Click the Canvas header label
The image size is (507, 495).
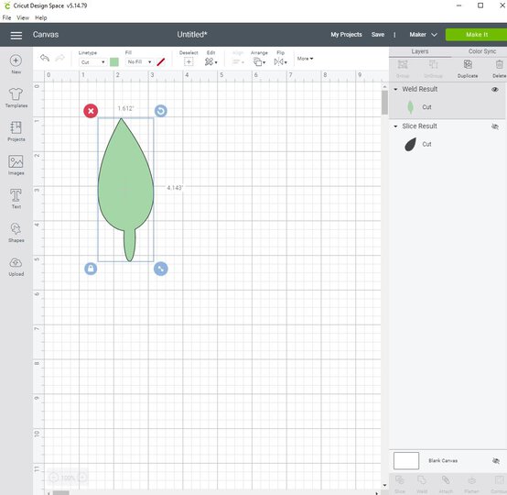point(46,35)
